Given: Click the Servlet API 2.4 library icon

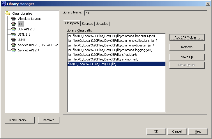Looking at the screenshot, I should (x=13, y=50).
